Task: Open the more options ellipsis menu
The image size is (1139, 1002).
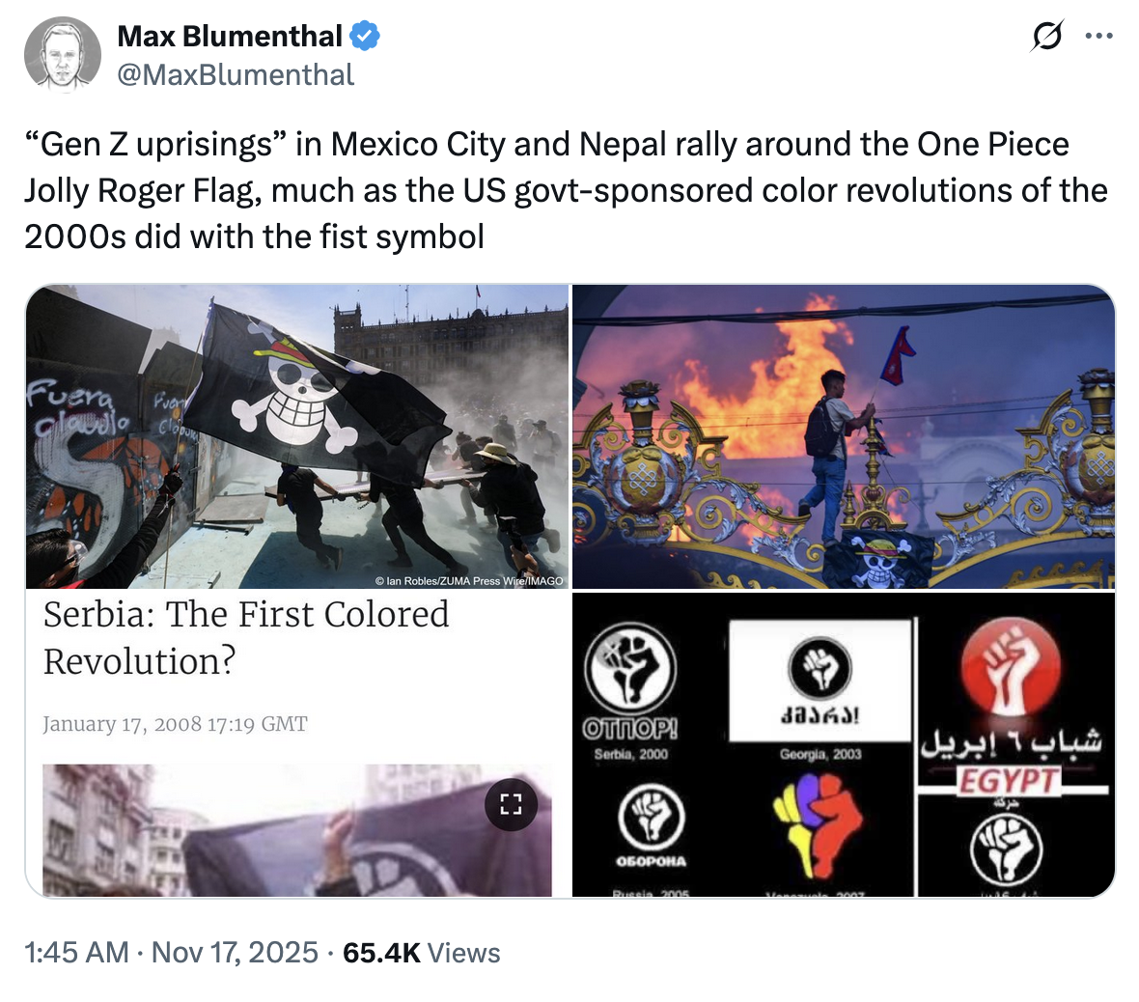Action: pyautogui.click(x=1100, y=35)
